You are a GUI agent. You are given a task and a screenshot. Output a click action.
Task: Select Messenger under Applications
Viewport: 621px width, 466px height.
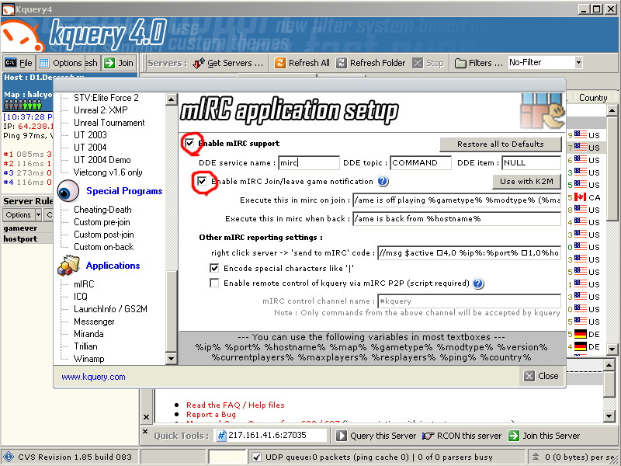click(94, 322)
